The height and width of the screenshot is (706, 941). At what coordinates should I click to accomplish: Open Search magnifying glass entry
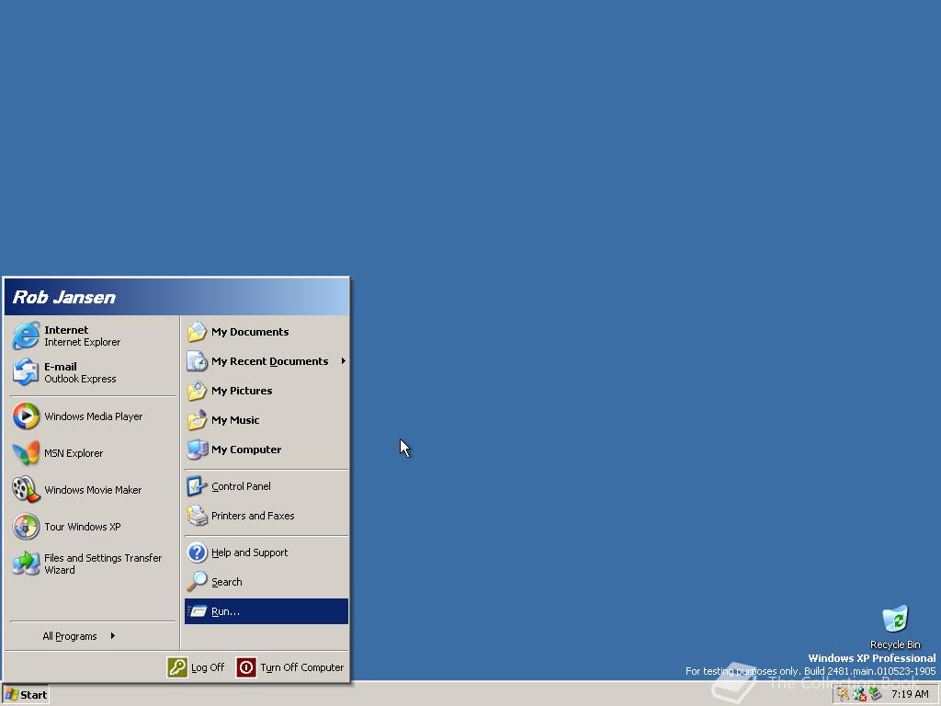point(266,582)
